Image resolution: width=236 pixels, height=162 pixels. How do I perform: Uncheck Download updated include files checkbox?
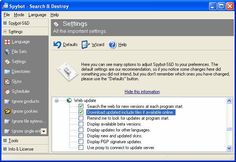[81, 112]
